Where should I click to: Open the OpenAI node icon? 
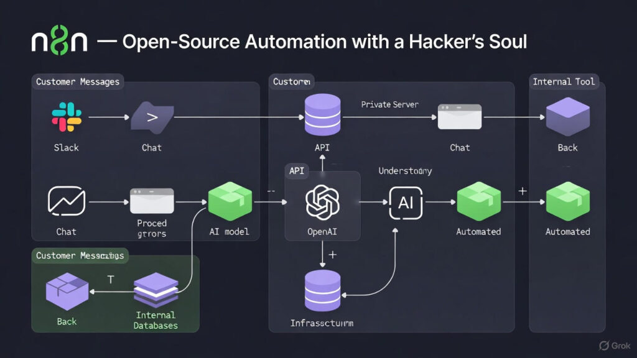point(322,201)
